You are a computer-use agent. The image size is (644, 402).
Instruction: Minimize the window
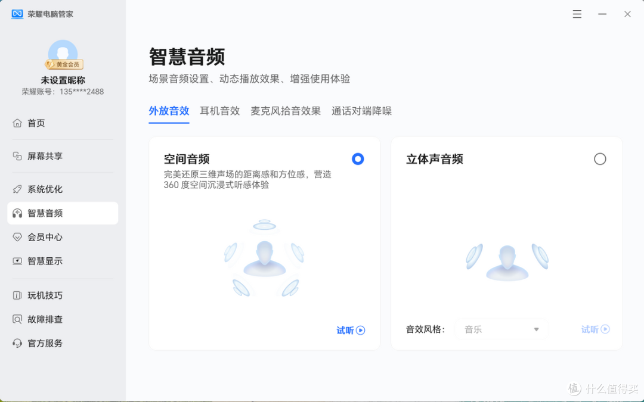point(602,14)
